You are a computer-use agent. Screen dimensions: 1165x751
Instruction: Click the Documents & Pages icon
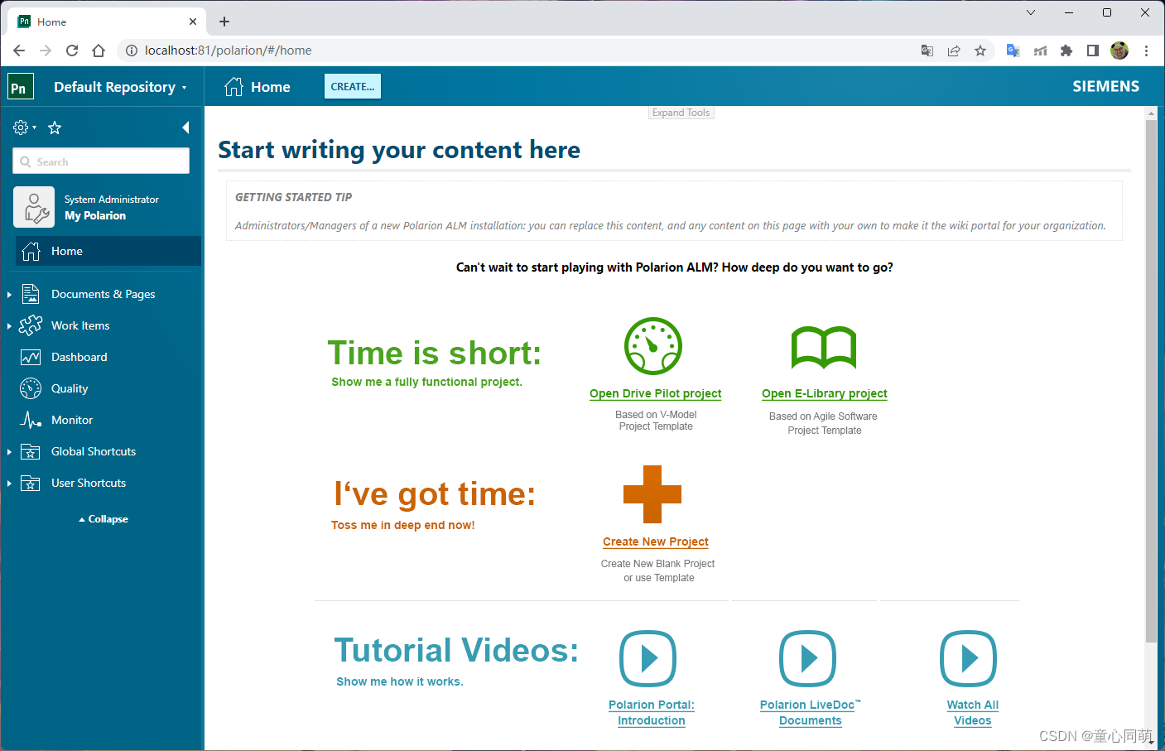[x=31, y=294]
